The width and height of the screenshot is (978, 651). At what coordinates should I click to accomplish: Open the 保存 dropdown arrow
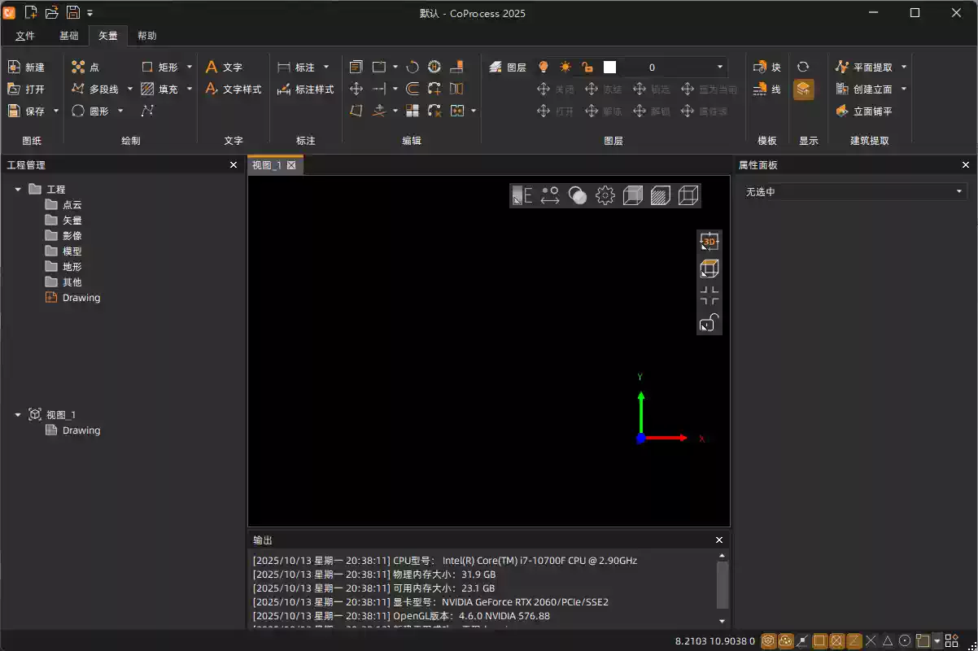click(x=56, y=111)
